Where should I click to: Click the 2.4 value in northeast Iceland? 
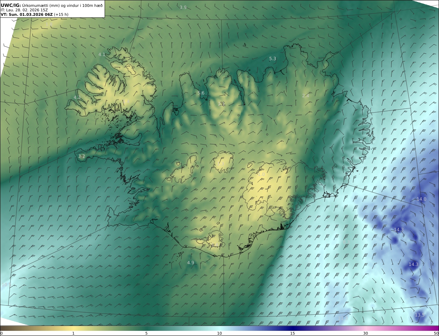tap(306, 96)
